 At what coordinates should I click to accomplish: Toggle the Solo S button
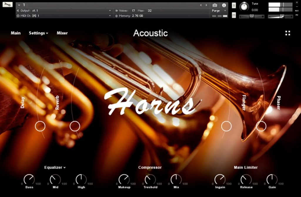point(234,5)
